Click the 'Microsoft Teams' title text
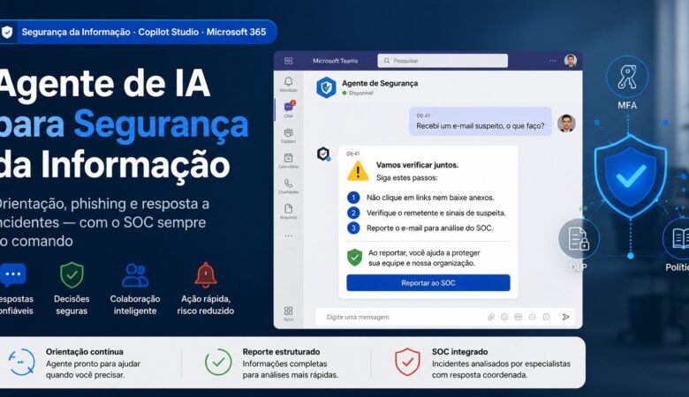The height and width of the screenshot is (397, 689). coord(336,61)
